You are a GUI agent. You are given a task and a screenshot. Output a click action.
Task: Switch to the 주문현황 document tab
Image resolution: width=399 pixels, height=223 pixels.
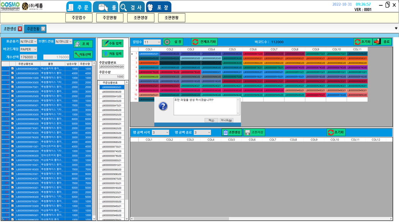coord(33,29)
